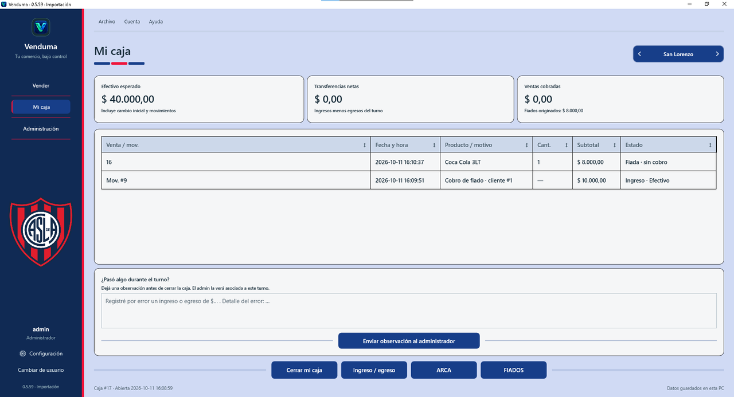Open the San Lorenzo branch selector label
This screenshot has height=397, width=734.
click(x=678, y=54)
